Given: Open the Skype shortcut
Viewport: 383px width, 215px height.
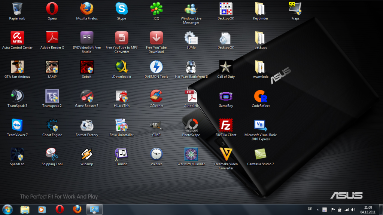Looking at the screenshot, I should coord(121,12).
